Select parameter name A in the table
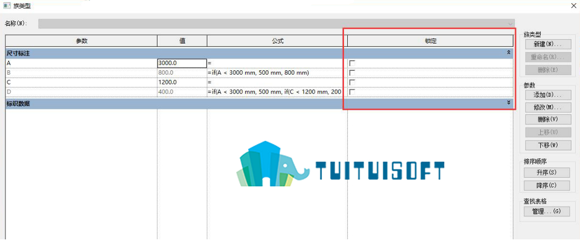This screenshot has width=580, height=241. pos(81,63)
